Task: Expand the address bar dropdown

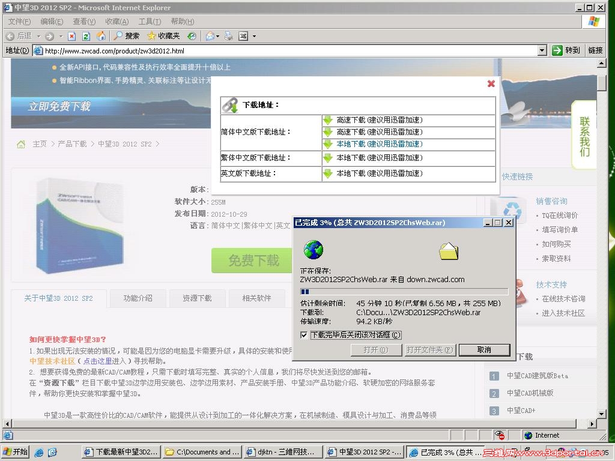Action: click(542, 50)
